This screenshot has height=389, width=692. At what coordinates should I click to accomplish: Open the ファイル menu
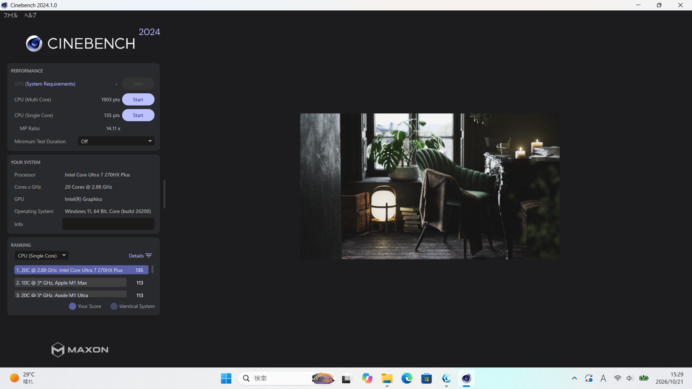[10, 15]
